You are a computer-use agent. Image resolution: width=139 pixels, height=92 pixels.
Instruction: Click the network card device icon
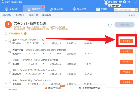[x=9, y=72]
